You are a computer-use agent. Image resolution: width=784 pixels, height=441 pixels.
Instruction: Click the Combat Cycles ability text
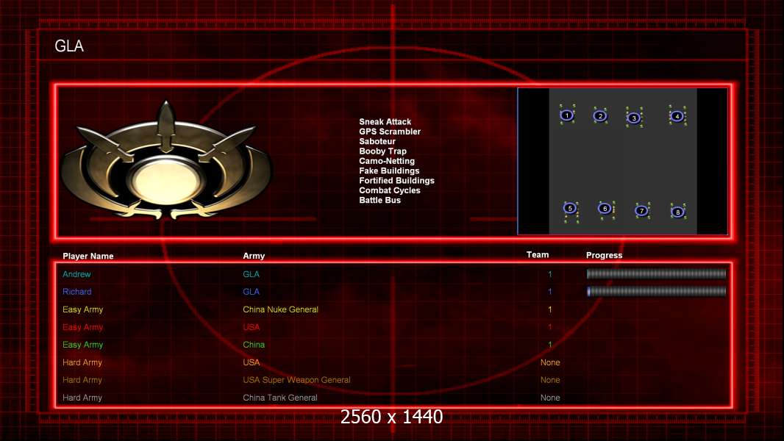[390, 190]
